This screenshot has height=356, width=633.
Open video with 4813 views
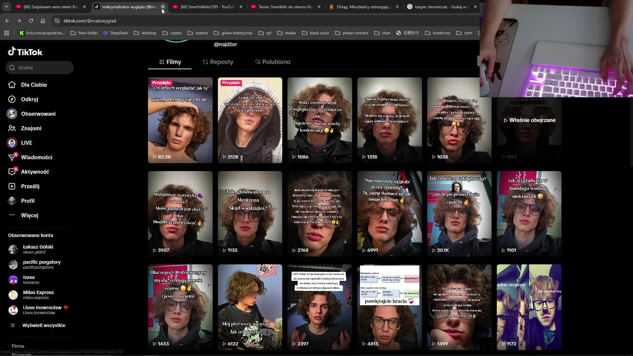point(389,307)
